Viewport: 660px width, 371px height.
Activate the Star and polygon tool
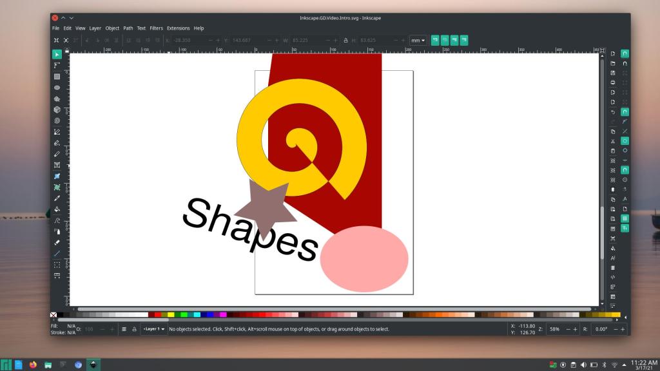57,99
